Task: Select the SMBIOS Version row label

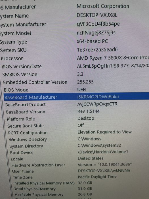Action: (20, 74)
